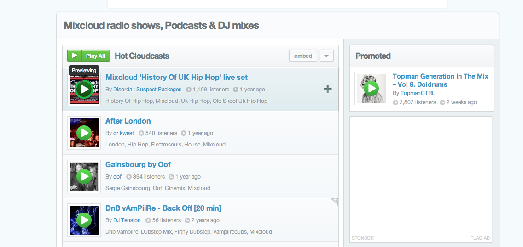Click the Filthy Dubstep tag
523x247 pixels.
192,232
